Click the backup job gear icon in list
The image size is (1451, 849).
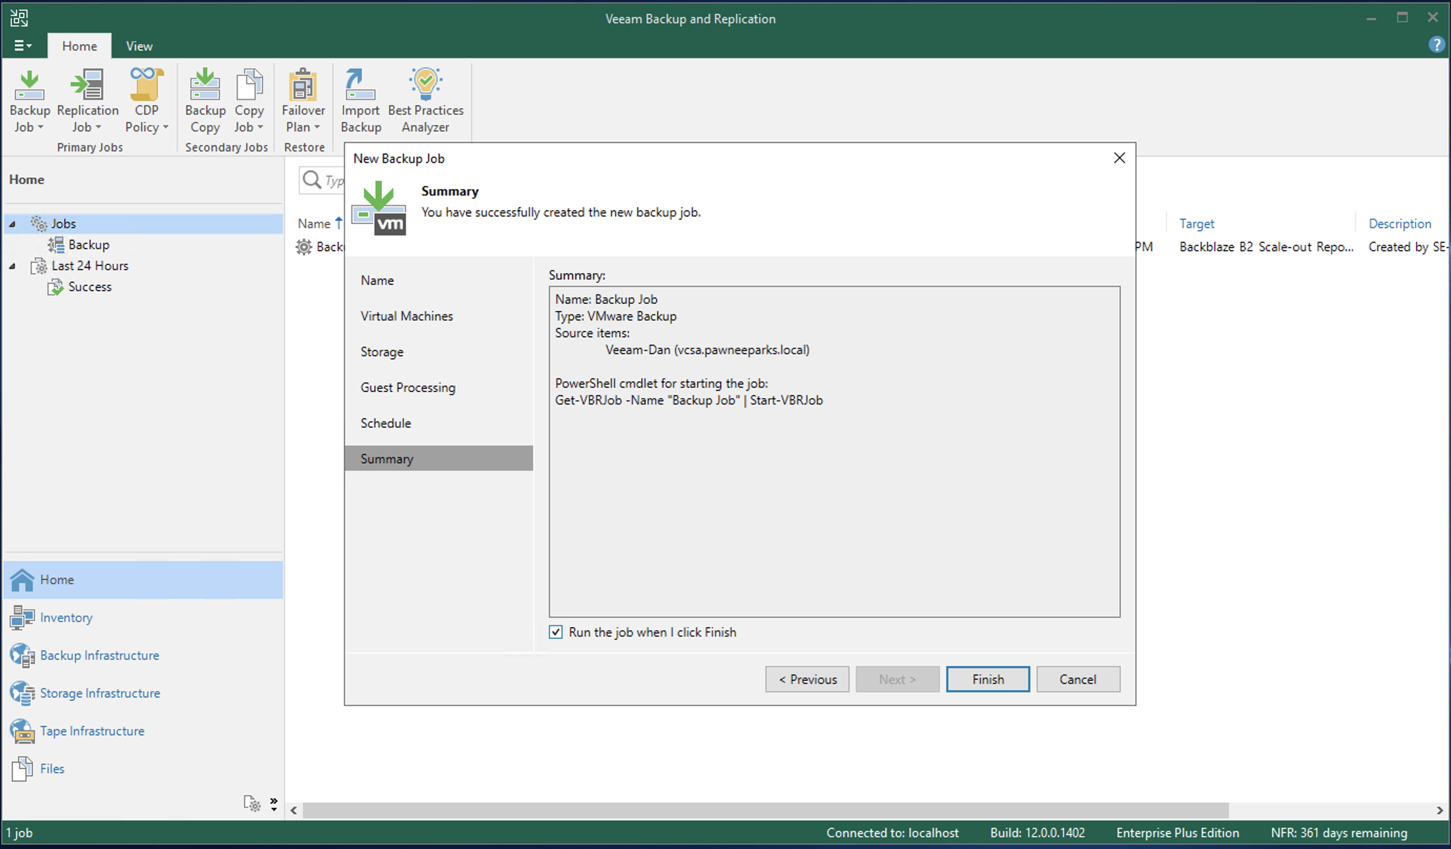303,247
